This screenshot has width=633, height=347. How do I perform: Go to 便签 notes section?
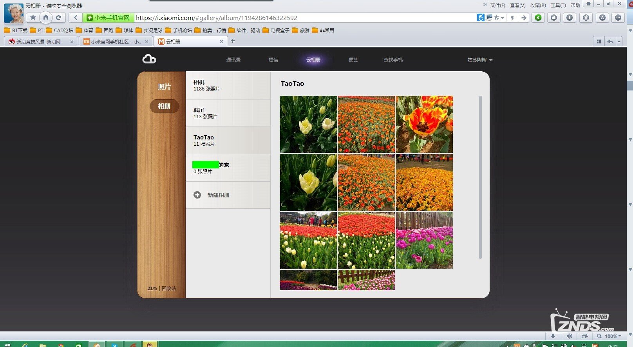click(x=353, y=60)
